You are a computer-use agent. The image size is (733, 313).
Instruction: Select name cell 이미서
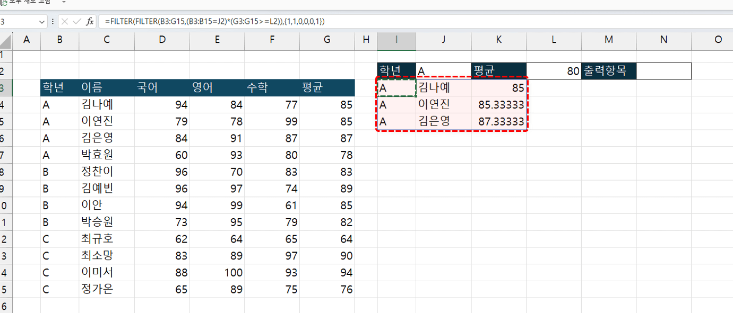pyautogui.click(x=107, y=273)
